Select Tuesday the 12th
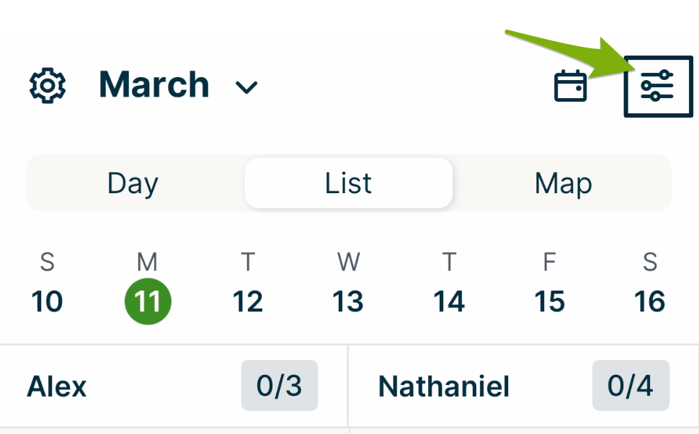The width and height of the screenshot is (699, 434). (x=248, y=301)
